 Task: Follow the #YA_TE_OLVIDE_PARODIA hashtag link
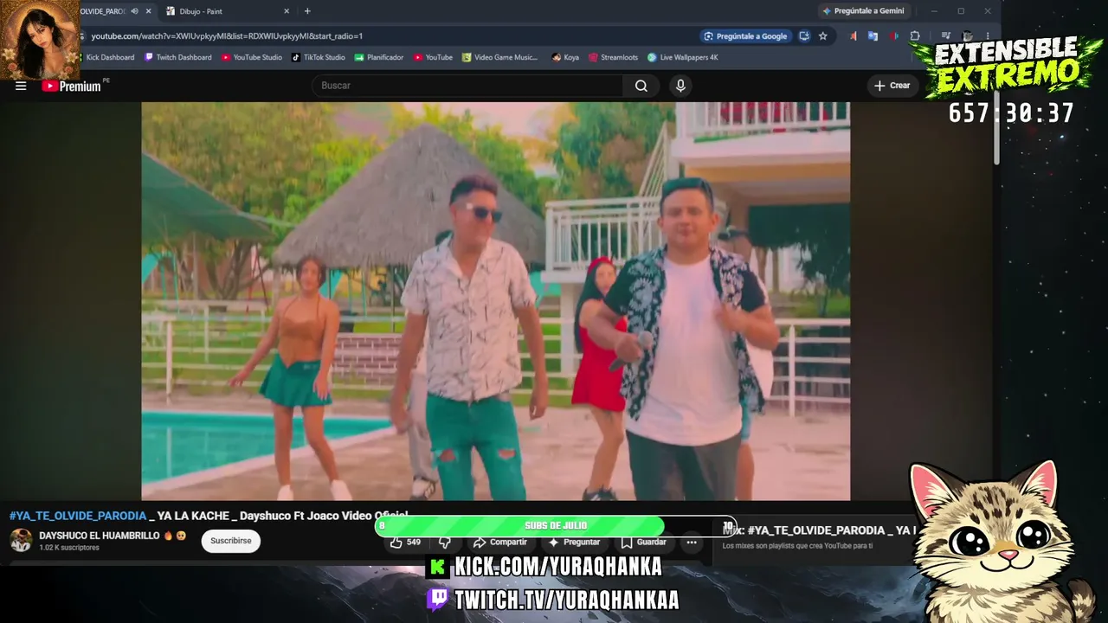tap(78, 517)
